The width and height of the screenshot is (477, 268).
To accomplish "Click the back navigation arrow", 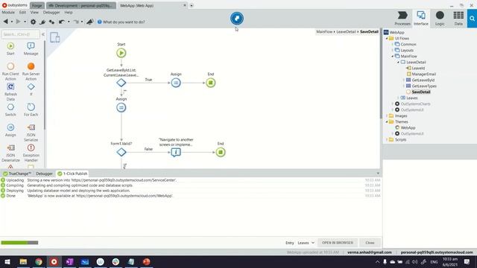I will point(5,22).
